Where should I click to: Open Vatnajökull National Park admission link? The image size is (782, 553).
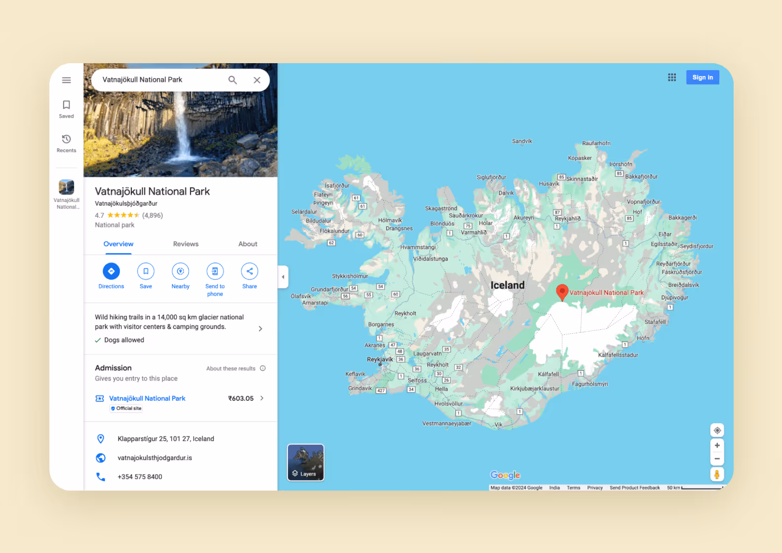[x=147, y=398]
